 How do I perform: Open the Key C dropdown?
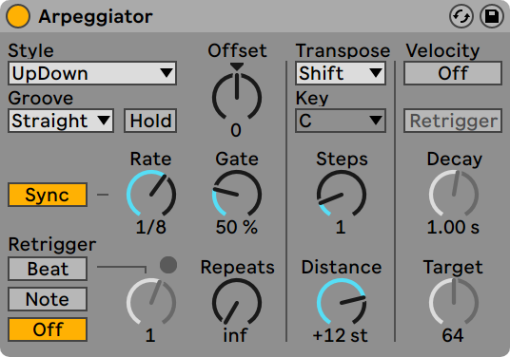[x=341, y=121]
